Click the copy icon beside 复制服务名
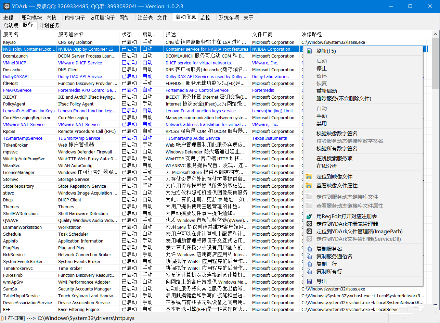This screenshot has height=323, width=440. point(309,249)
